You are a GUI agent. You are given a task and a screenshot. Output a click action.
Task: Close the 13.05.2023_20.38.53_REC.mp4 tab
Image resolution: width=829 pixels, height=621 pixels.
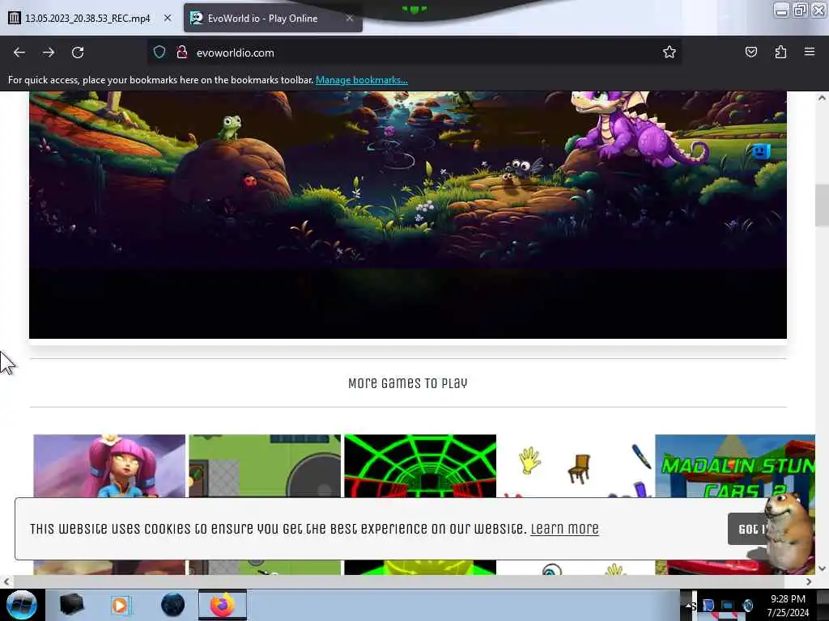tap(168, 18)
